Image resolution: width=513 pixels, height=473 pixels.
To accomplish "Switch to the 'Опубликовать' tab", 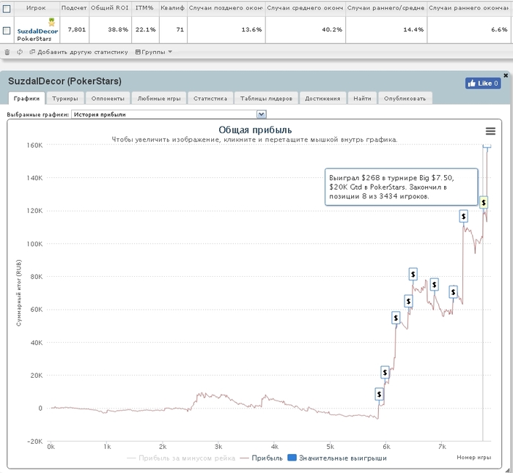I will pos(405,98).
